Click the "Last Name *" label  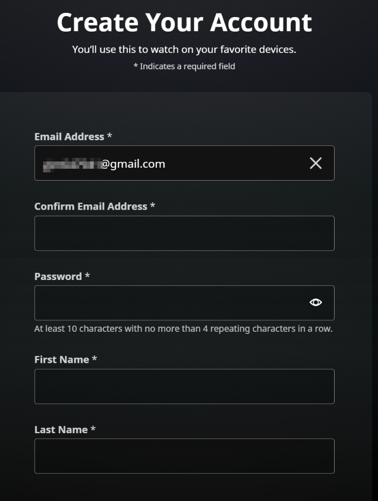[x=61, y=430]
